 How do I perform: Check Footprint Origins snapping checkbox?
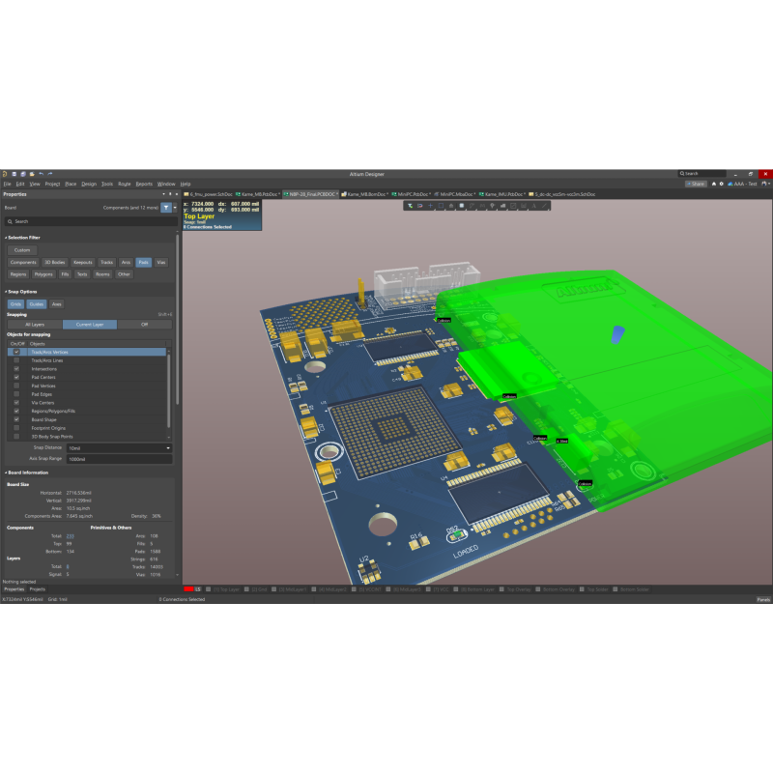[16, 427]
